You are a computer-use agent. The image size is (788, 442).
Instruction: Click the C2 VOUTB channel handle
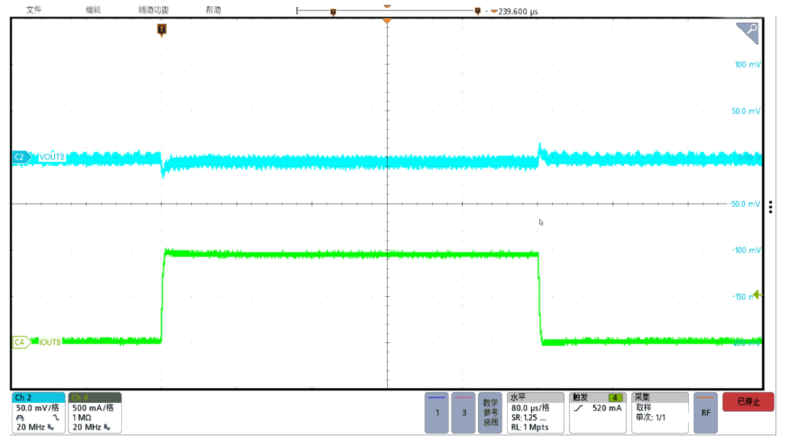pyautogui.click(x=22, y=157)
